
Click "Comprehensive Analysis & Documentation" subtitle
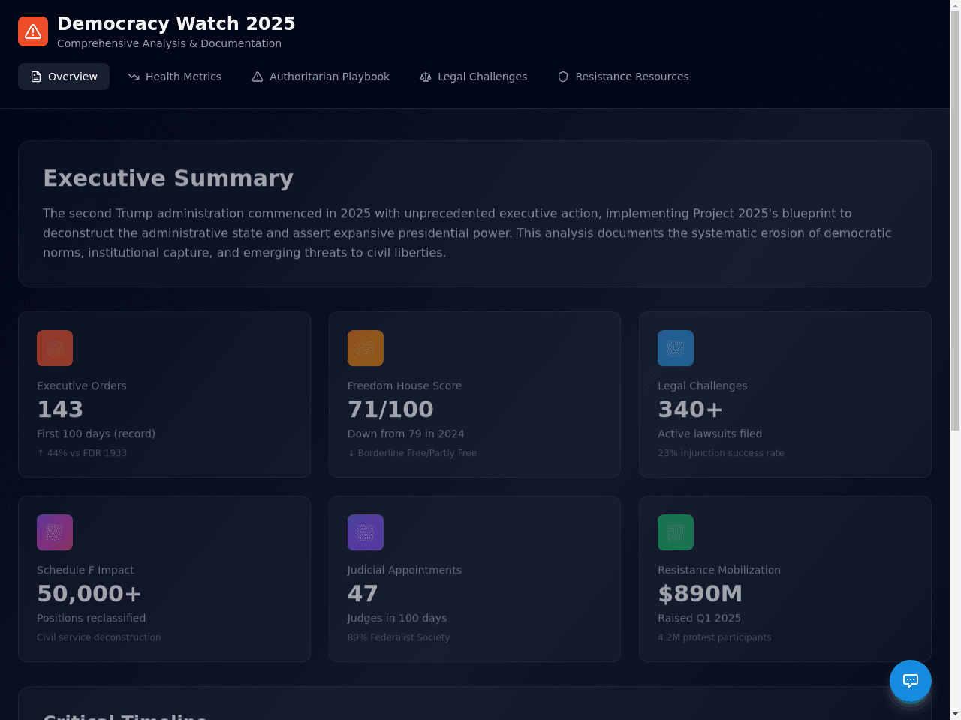pos(169,43)
